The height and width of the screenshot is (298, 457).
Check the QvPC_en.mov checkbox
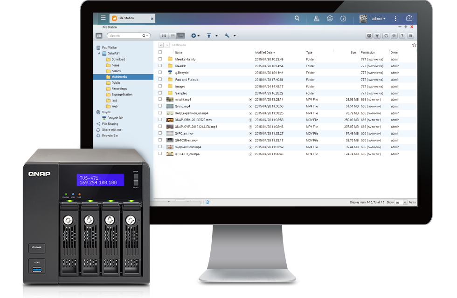[160, 133]
